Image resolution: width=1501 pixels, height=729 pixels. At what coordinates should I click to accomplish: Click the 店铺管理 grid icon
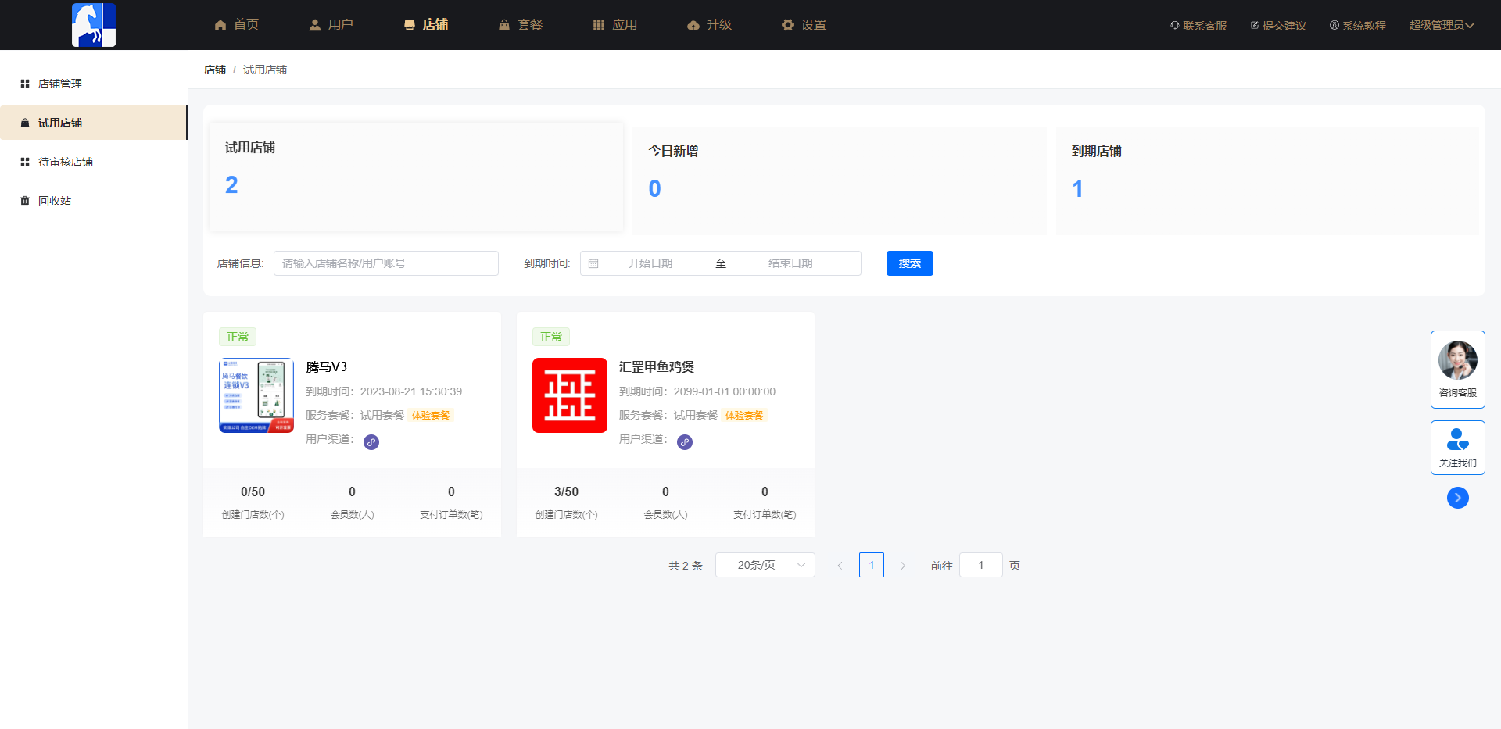pos(25,84)
